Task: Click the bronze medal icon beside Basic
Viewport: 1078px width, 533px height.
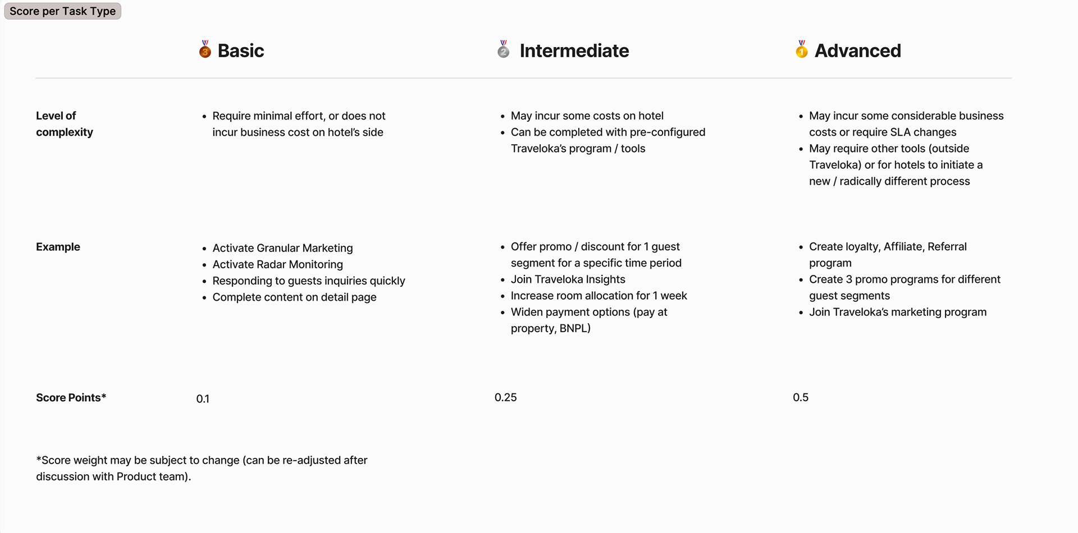Action: point(205,49)
